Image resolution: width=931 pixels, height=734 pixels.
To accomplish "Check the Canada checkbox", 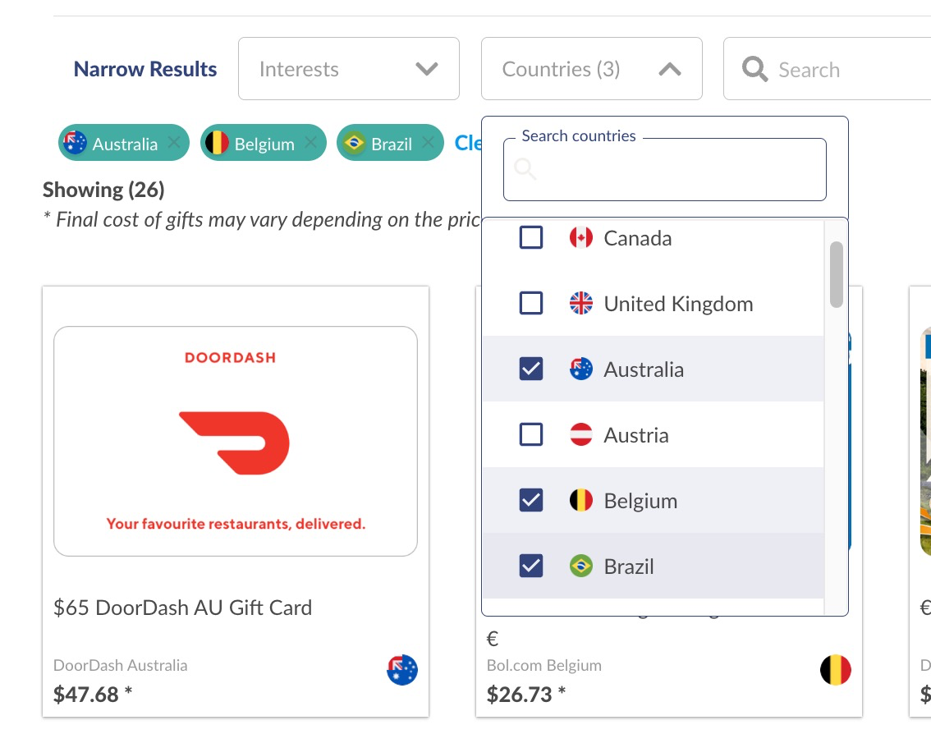I will pyautogui.click(x=531, y=237).
